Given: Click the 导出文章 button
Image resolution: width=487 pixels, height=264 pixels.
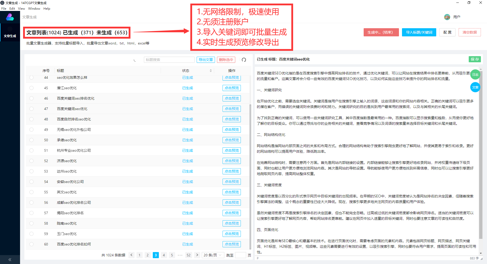Looking at the screenshot, I should pos(206,60).
